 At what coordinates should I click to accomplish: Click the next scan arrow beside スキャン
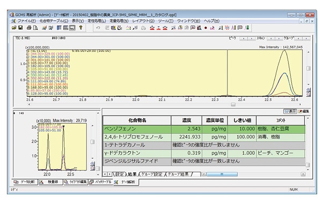tap(278, 39)
